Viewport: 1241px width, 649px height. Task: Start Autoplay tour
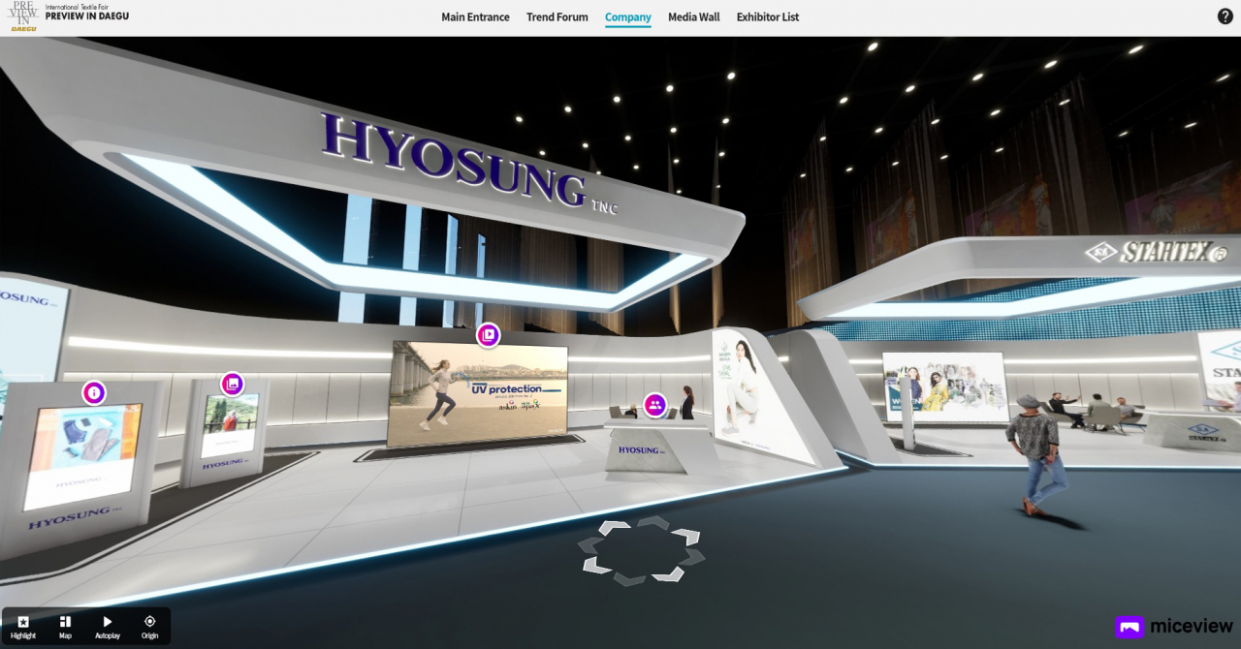pos(108,627)
